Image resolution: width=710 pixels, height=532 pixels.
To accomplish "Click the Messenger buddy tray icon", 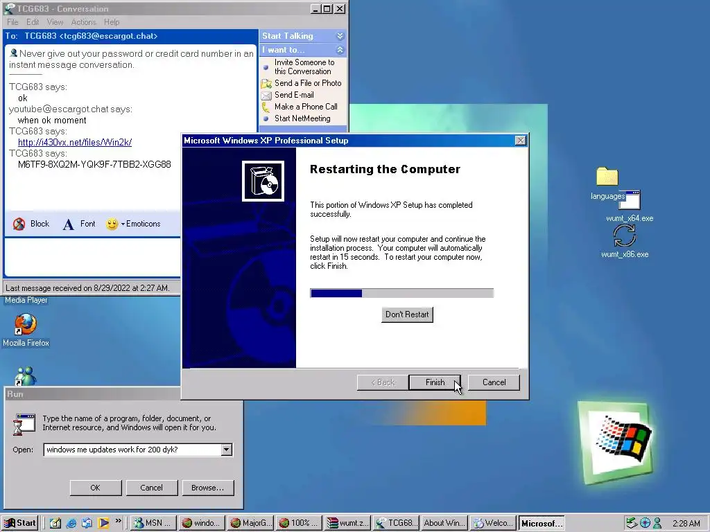I will [657, 524].
